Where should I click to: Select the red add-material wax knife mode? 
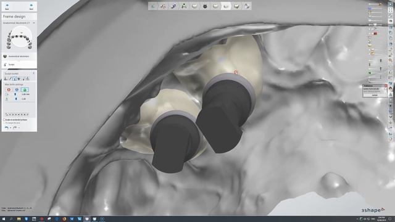9,89
